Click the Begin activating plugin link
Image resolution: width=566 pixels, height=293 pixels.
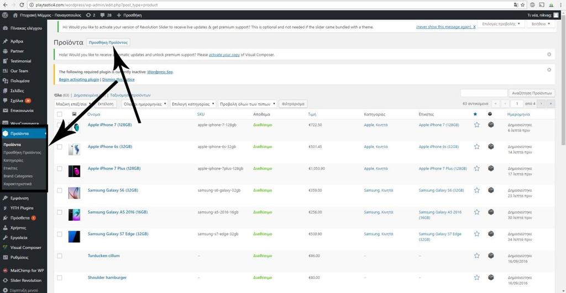tap(78, 79)
